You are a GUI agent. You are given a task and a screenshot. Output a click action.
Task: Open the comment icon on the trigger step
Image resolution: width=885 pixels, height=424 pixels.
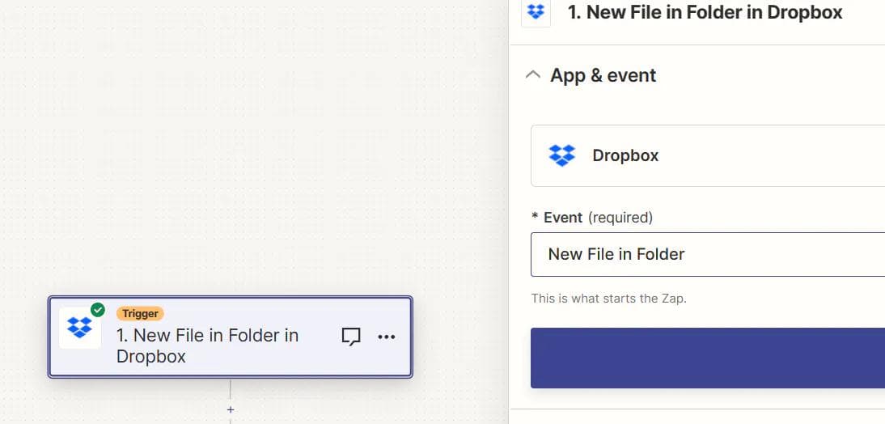[351, 337]
